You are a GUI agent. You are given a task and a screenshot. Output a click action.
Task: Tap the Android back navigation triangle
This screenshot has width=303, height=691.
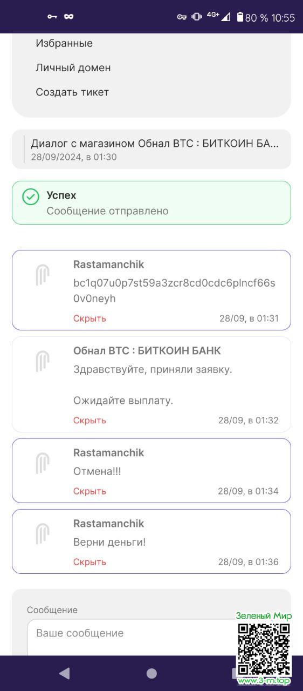64,673
